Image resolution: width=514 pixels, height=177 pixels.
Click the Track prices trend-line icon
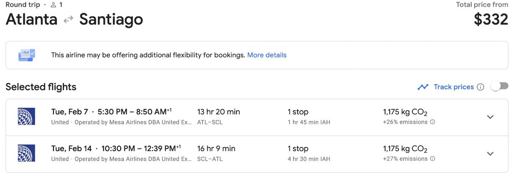pyautogui.click(x=423, y=87)
